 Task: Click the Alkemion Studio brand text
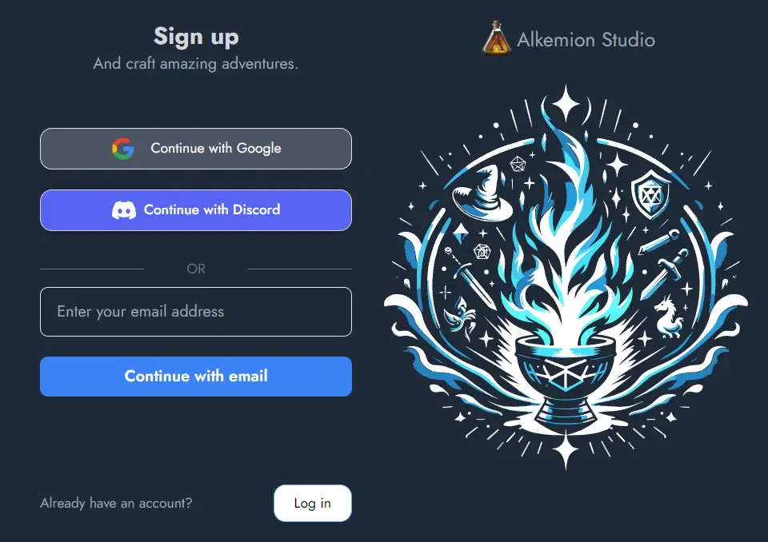coord(586,40)
